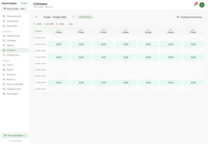Open Codes promo page
The height and width of the screenshot is (144, 208).
point(15,55)
